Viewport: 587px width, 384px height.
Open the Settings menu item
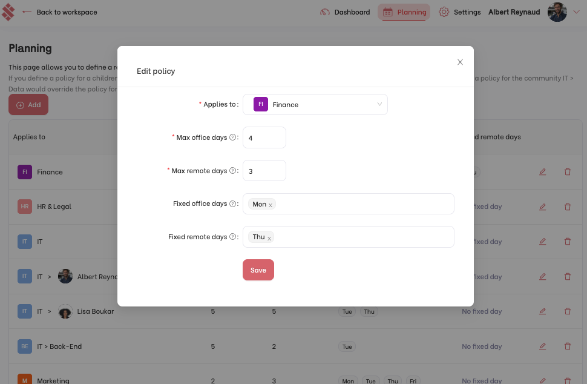pyautogui.click(x=460, y=12)
